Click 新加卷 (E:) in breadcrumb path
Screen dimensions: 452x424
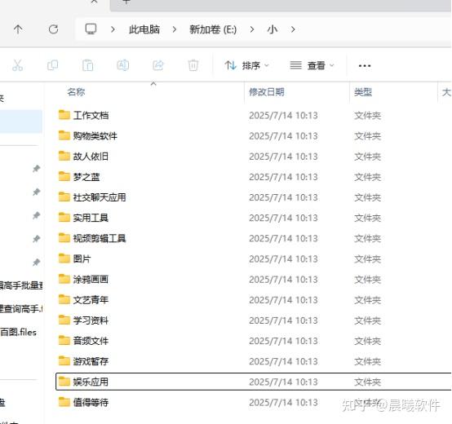point(213,29)
